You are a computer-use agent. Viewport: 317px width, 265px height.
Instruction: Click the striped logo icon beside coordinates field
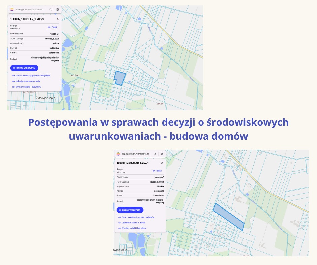(x=118, y=154)
